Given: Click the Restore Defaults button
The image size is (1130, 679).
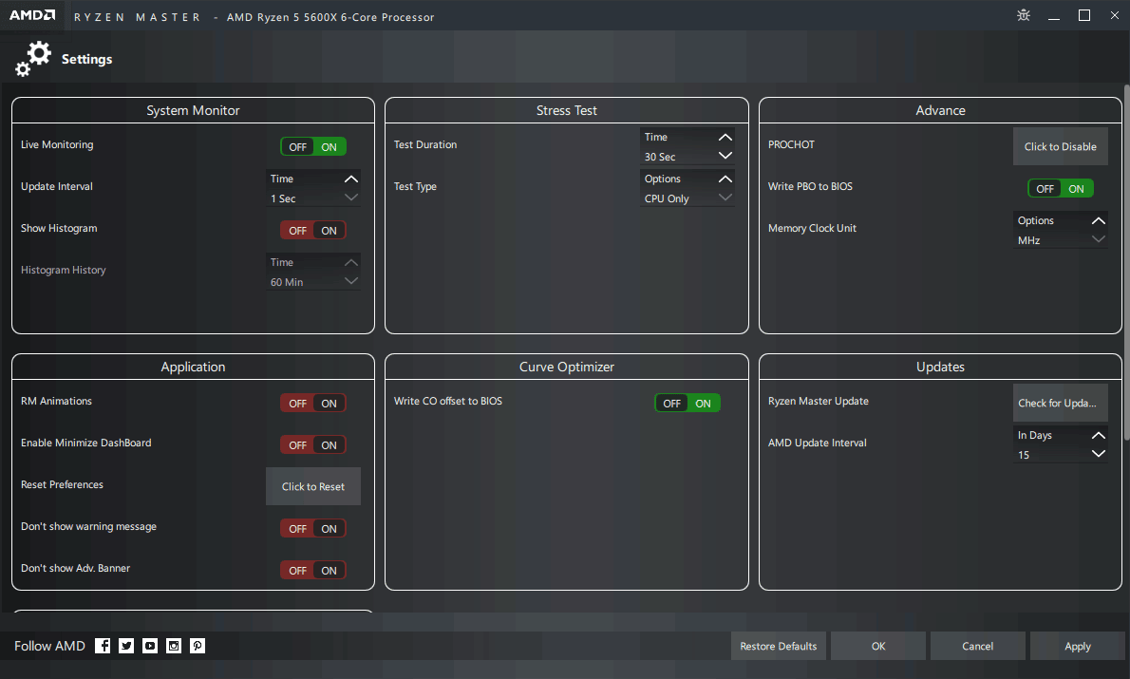Looking at the screenshot, I should coord(779,646).
